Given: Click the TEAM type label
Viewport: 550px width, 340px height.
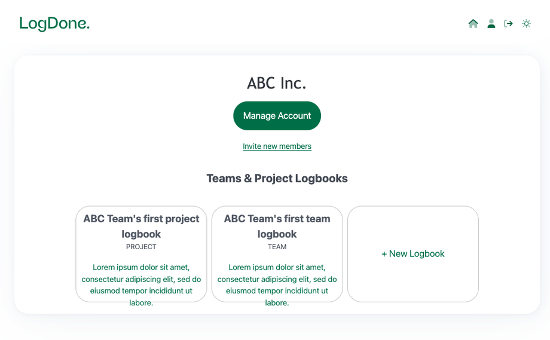Looking at the screenshot, I should (x=277, y=247).
